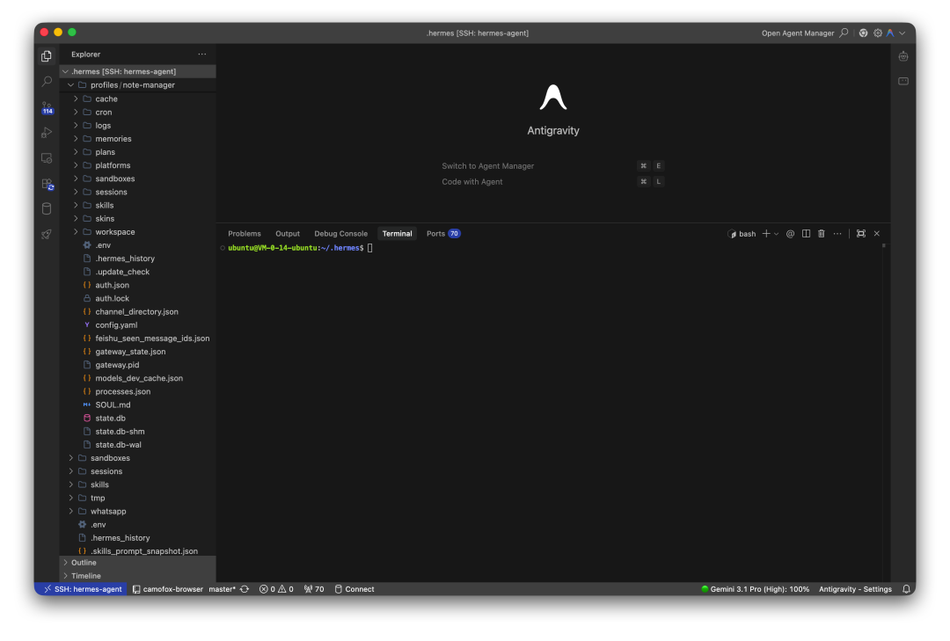The height and width of the screenshot is (641, 950).
Task: Expand the cron folder
Action: pos(137,112)
